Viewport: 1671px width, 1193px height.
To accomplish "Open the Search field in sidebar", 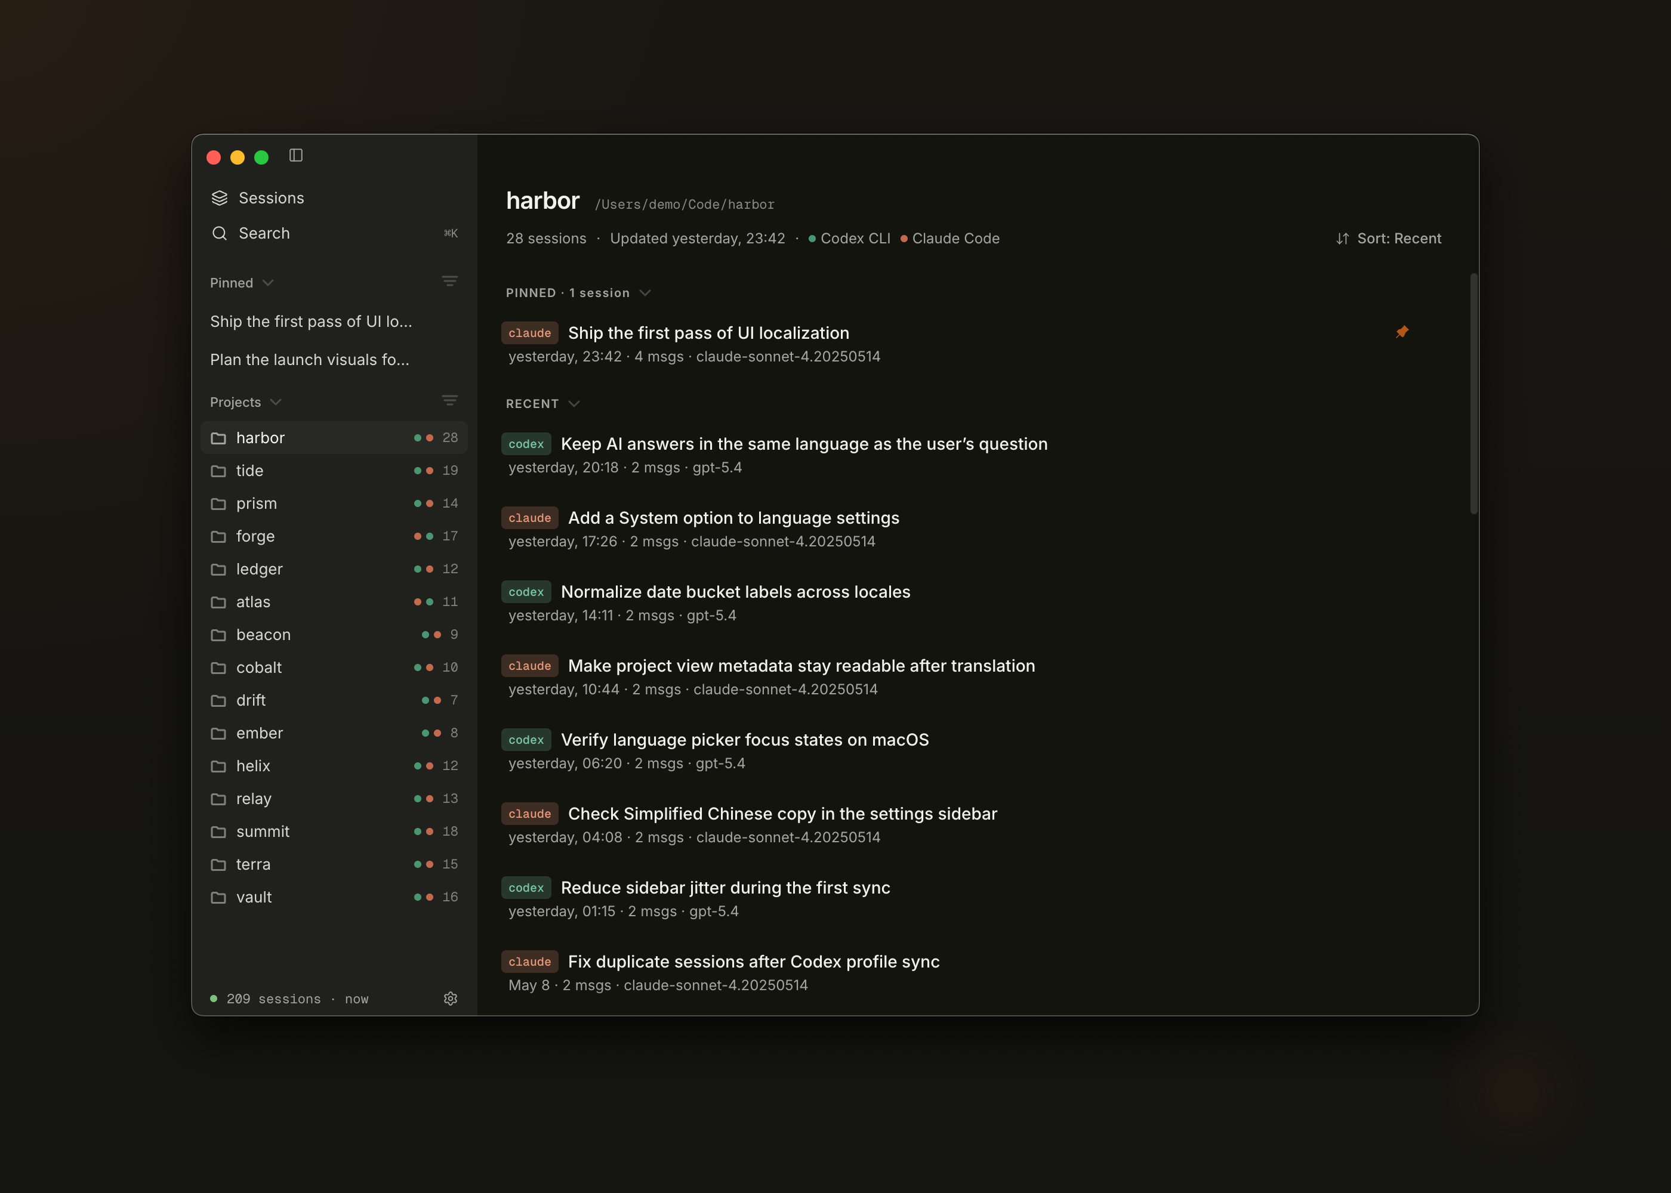I will [x=334, y=233].
